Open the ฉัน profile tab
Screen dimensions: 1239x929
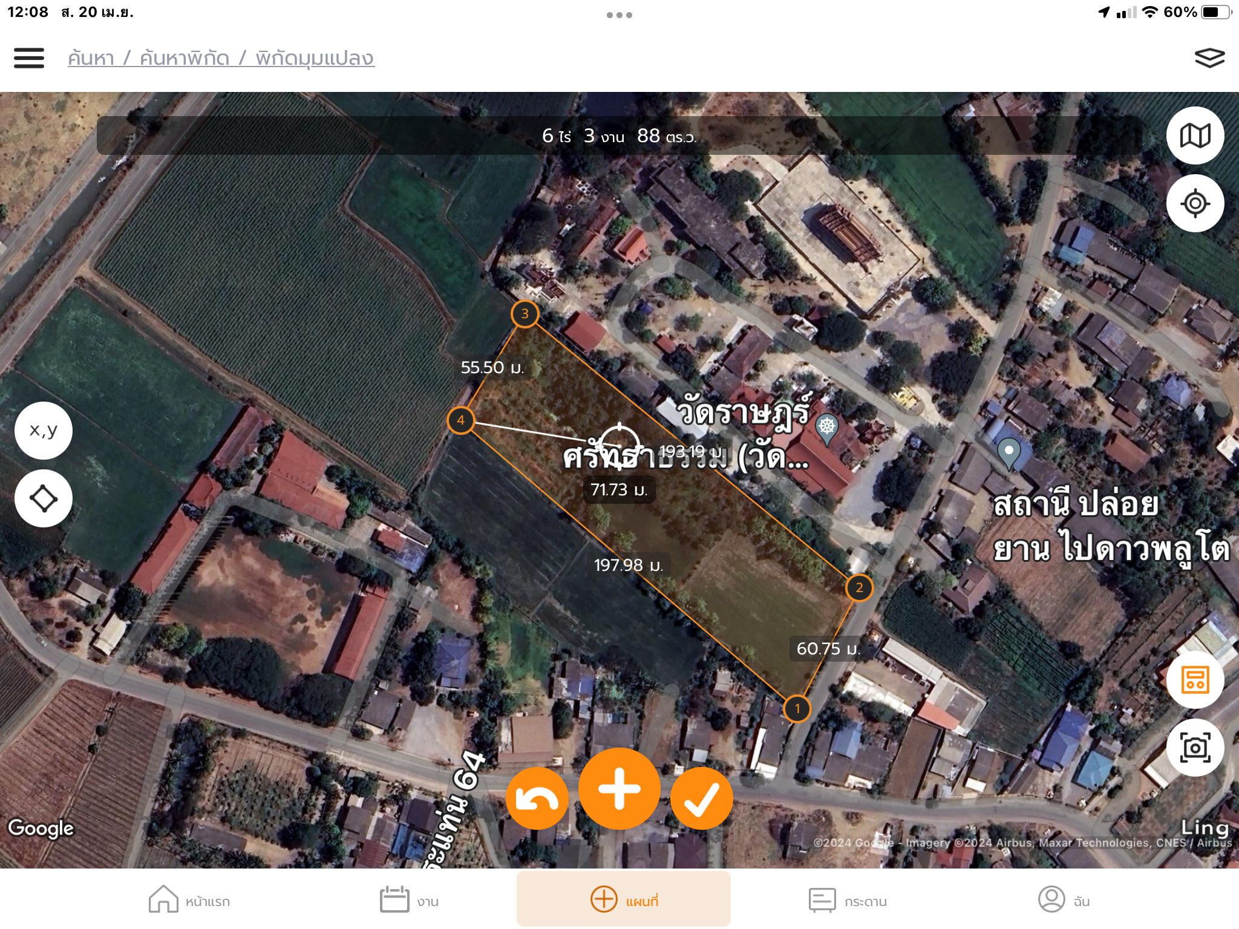(x=1064, y=900)
